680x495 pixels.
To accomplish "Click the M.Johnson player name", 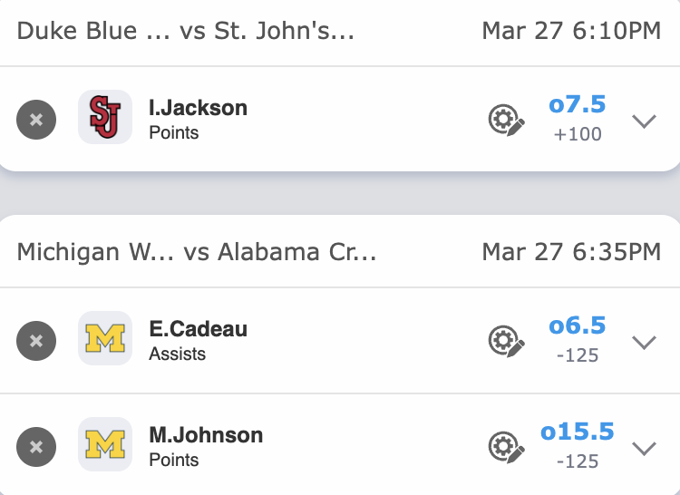I will 206,435.
